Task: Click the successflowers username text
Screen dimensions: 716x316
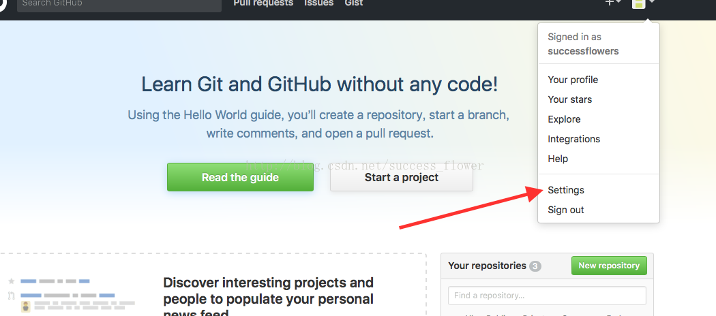Action: [x=583, y=51]
